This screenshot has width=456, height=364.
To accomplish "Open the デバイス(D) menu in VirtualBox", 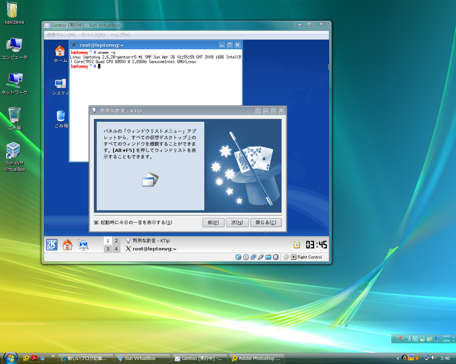I will pos(93,35).
